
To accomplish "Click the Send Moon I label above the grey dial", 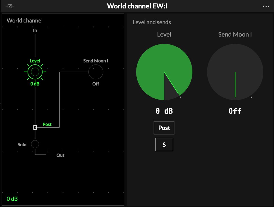I will [235, 34].
